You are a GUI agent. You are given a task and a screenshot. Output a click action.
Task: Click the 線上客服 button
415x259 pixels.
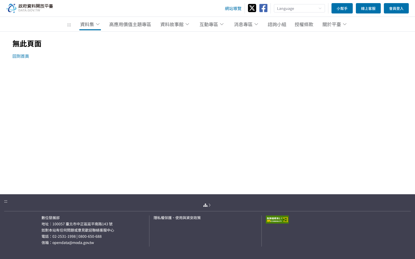click(368, 8)
